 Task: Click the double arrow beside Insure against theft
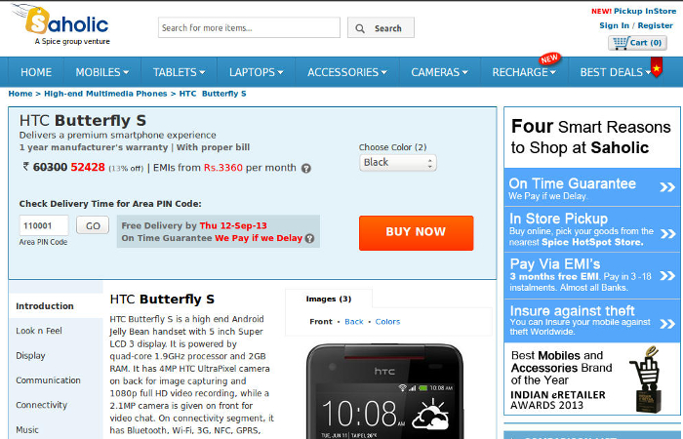pos(666,324)
